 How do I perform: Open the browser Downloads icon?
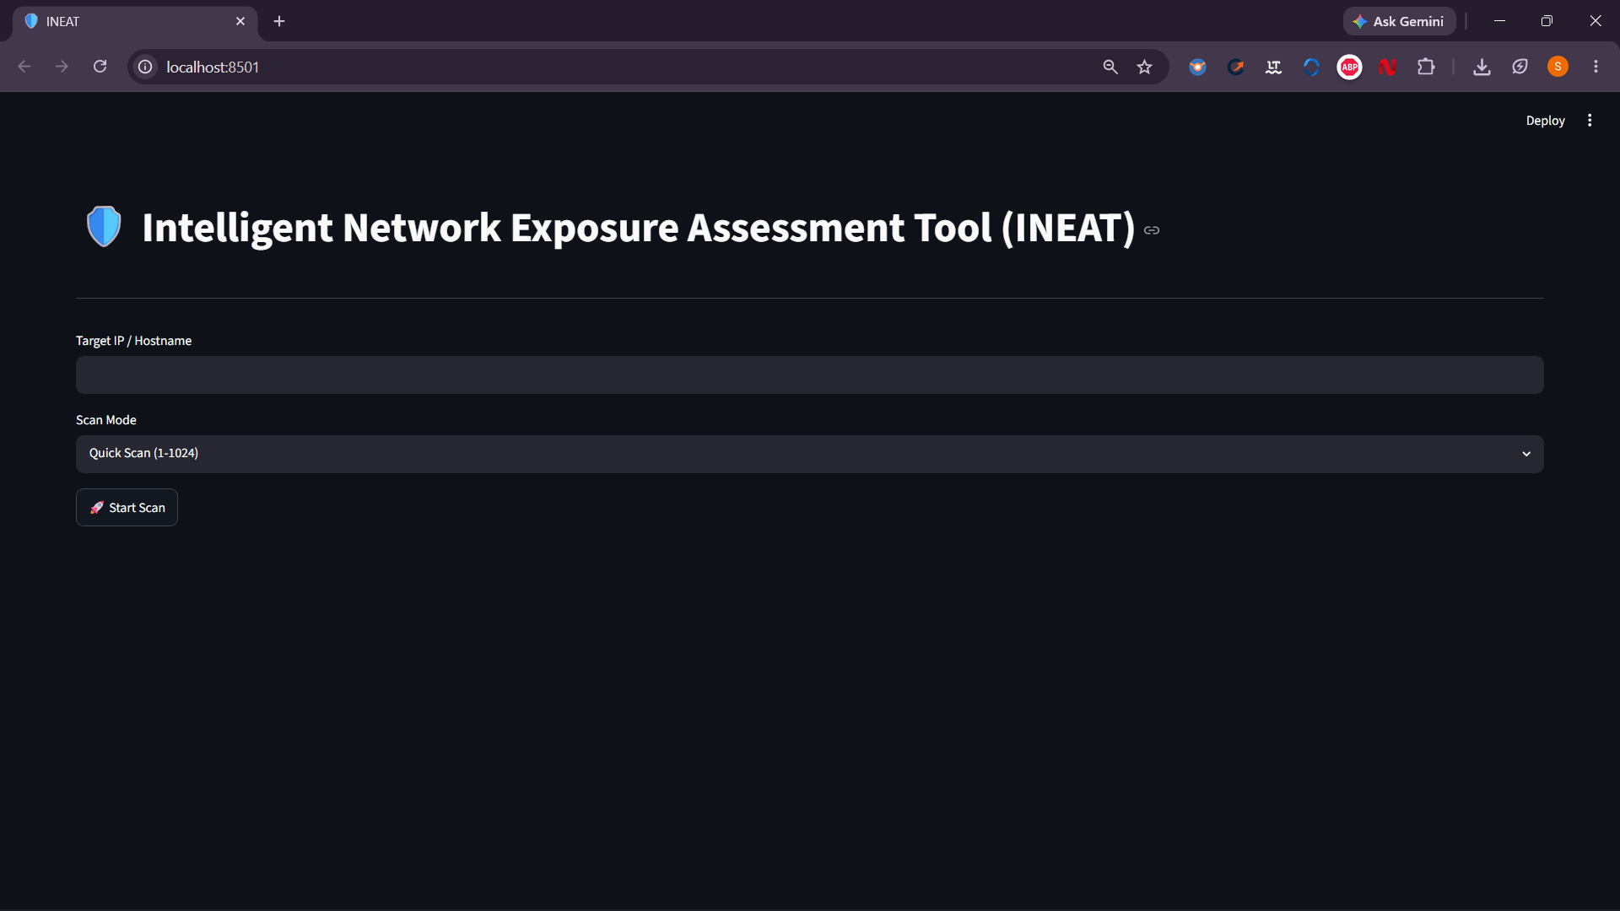click(1482, 67)
